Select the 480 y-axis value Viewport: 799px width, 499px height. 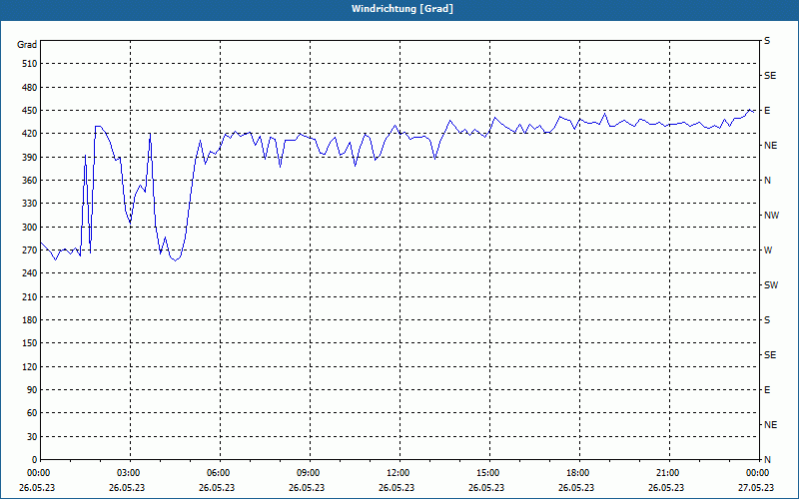point(30,88)
